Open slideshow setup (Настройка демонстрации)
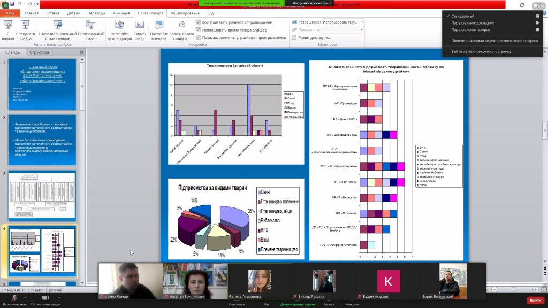548x308 pixels. tap(119, 30)
